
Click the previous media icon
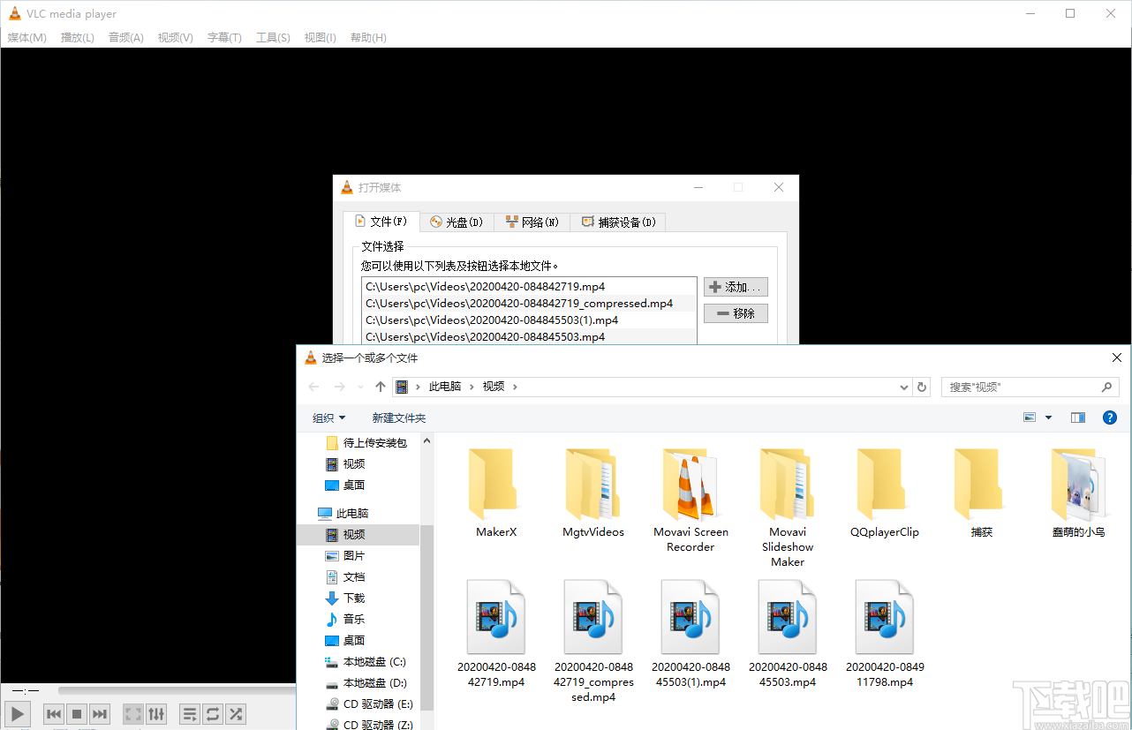53,713
